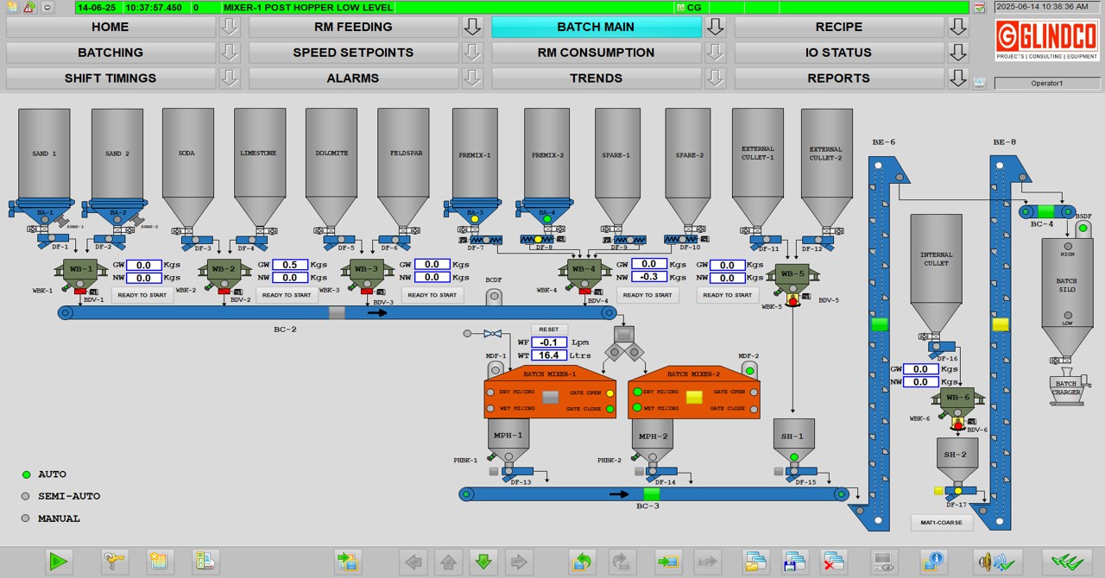Click the WT litres value field 16.4
The image size is (1105, 578).
(x=549, y=355)
